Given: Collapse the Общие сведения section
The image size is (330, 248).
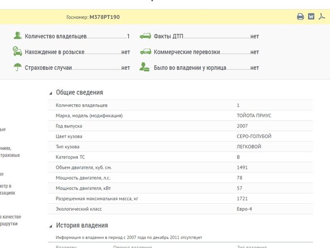Looking at the screenshot, I should pyautogui.click(x=50, y=93).
